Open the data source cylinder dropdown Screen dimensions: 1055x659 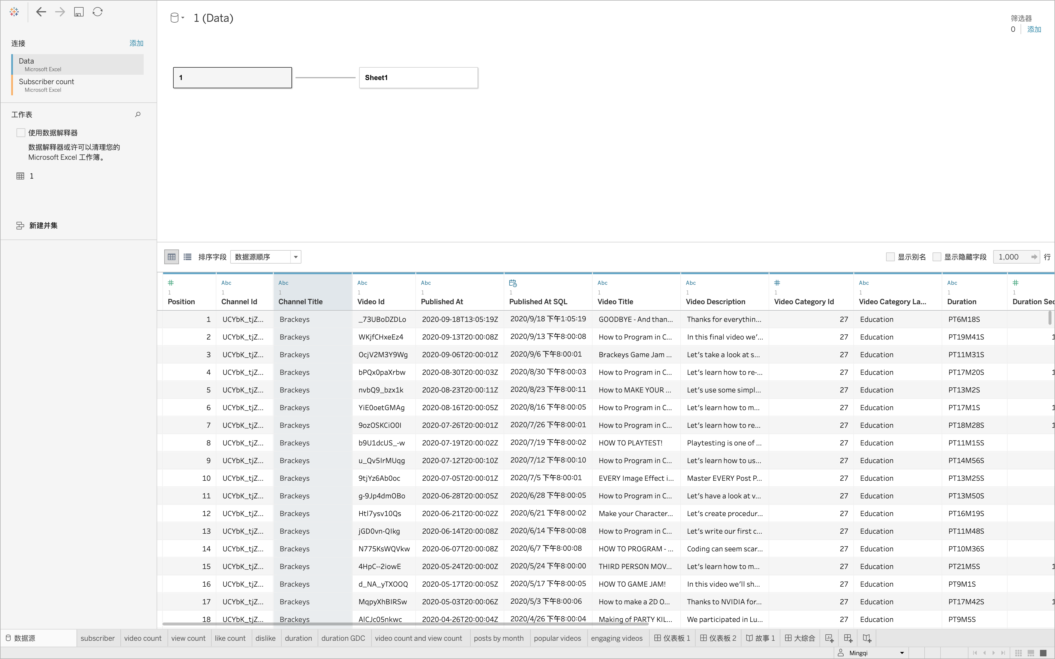177,18
